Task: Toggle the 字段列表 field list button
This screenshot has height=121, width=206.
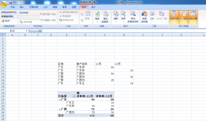Action: coord(174,17)
